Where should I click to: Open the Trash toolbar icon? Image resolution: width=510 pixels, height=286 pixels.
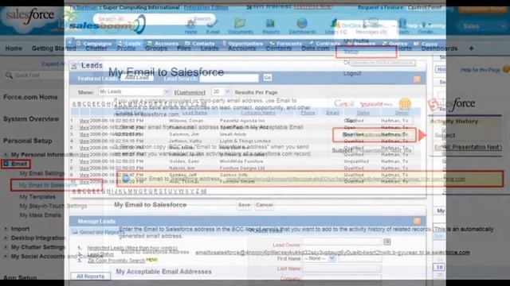[402, 26]
